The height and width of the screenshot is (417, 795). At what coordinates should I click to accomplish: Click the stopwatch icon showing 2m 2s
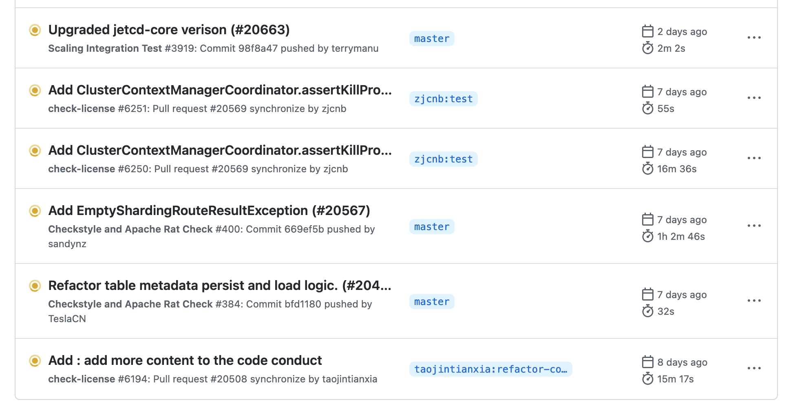point(648,48)
